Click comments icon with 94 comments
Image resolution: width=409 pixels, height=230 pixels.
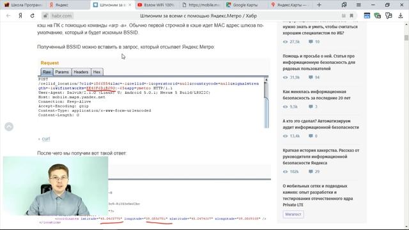coord(311,77)
